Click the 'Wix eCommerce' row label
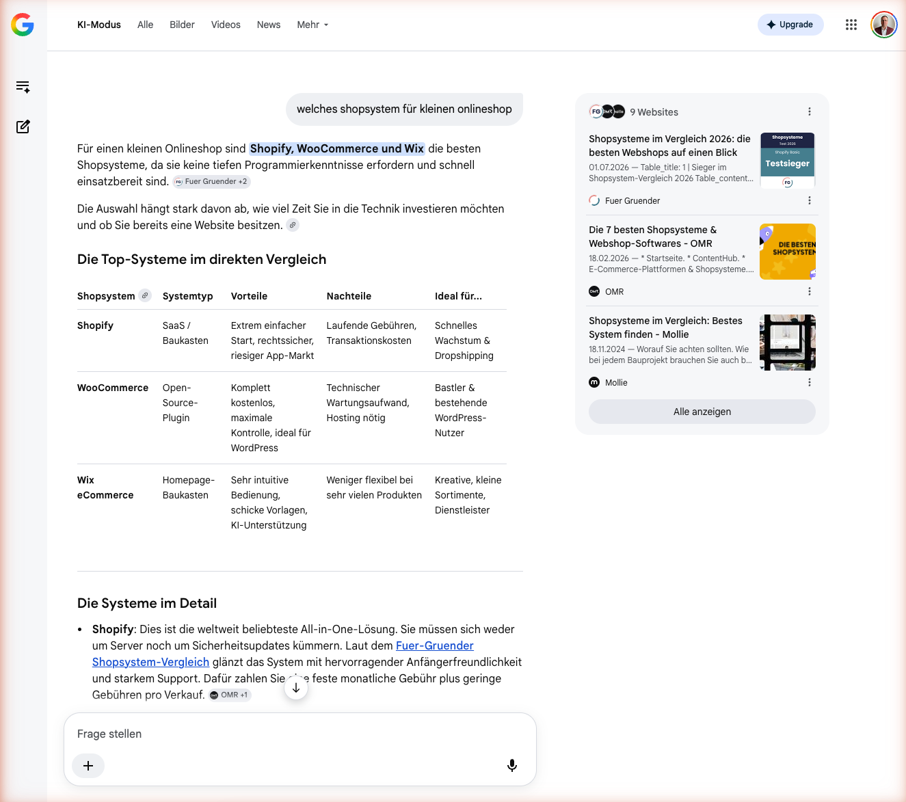The image size is (906, 802). pos(105,487)
